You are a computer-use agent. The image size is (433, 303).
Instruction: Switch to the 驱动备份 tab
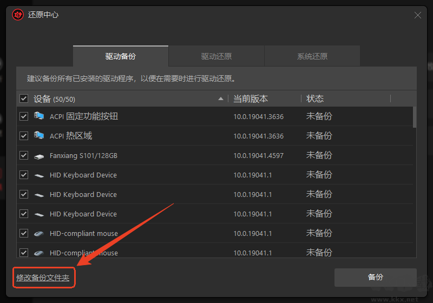click(121, 56)
